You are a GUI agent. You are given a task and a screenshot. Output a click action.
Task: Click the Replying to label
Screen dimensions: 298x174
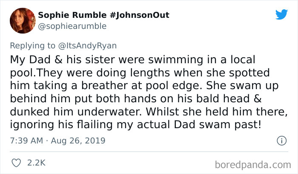pos(32,46)
